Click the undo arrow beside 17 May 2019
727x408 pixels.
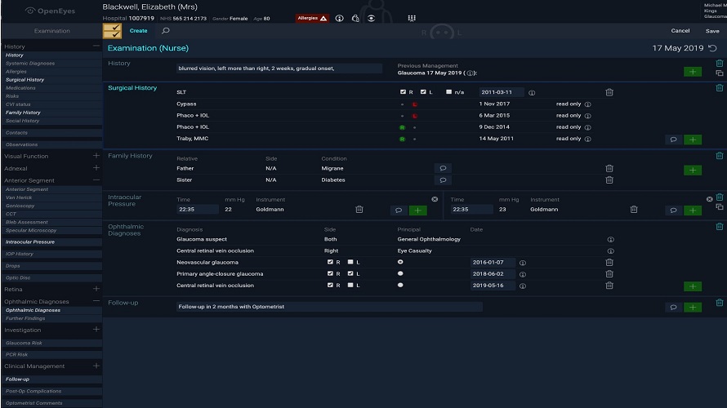point(712,49)
